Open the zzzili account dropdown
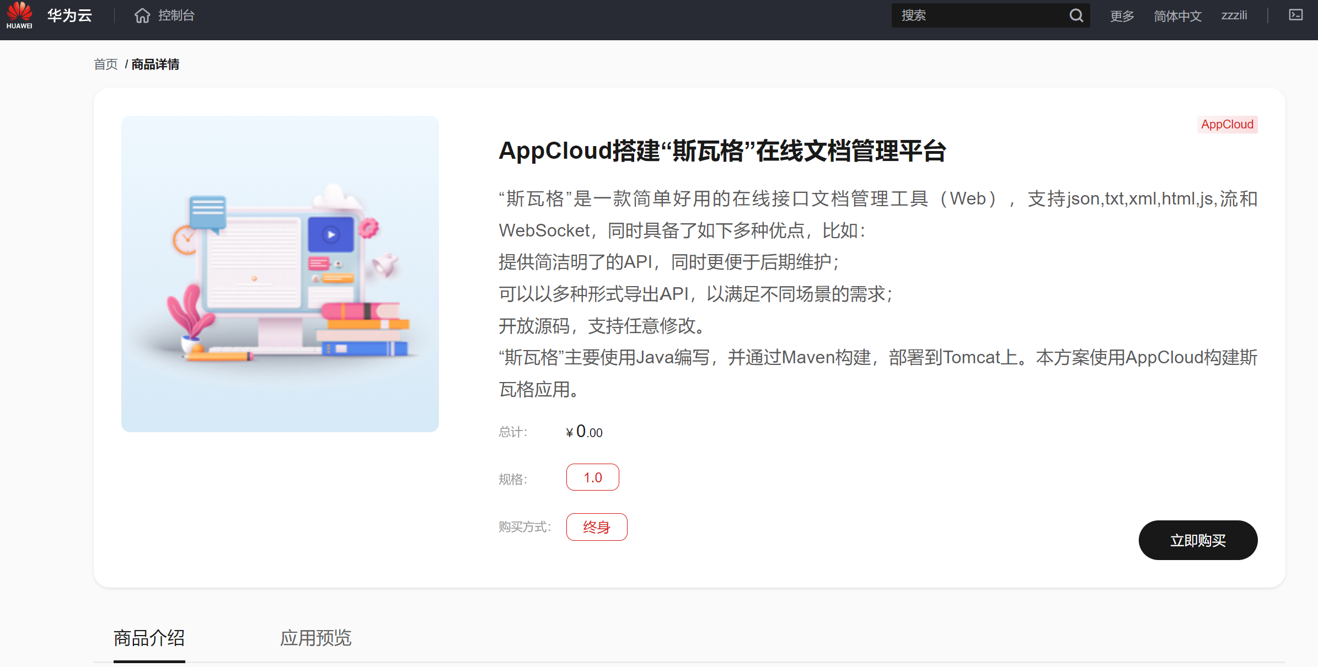The width and height of the screenshot is (1318, 667). click(x=1235, y=15)
